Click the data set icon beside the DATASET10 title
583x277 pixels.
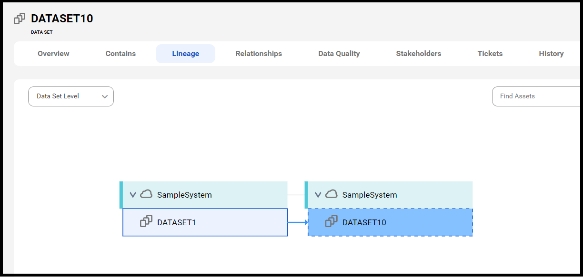pyautogui.click(x=20, y=19)
